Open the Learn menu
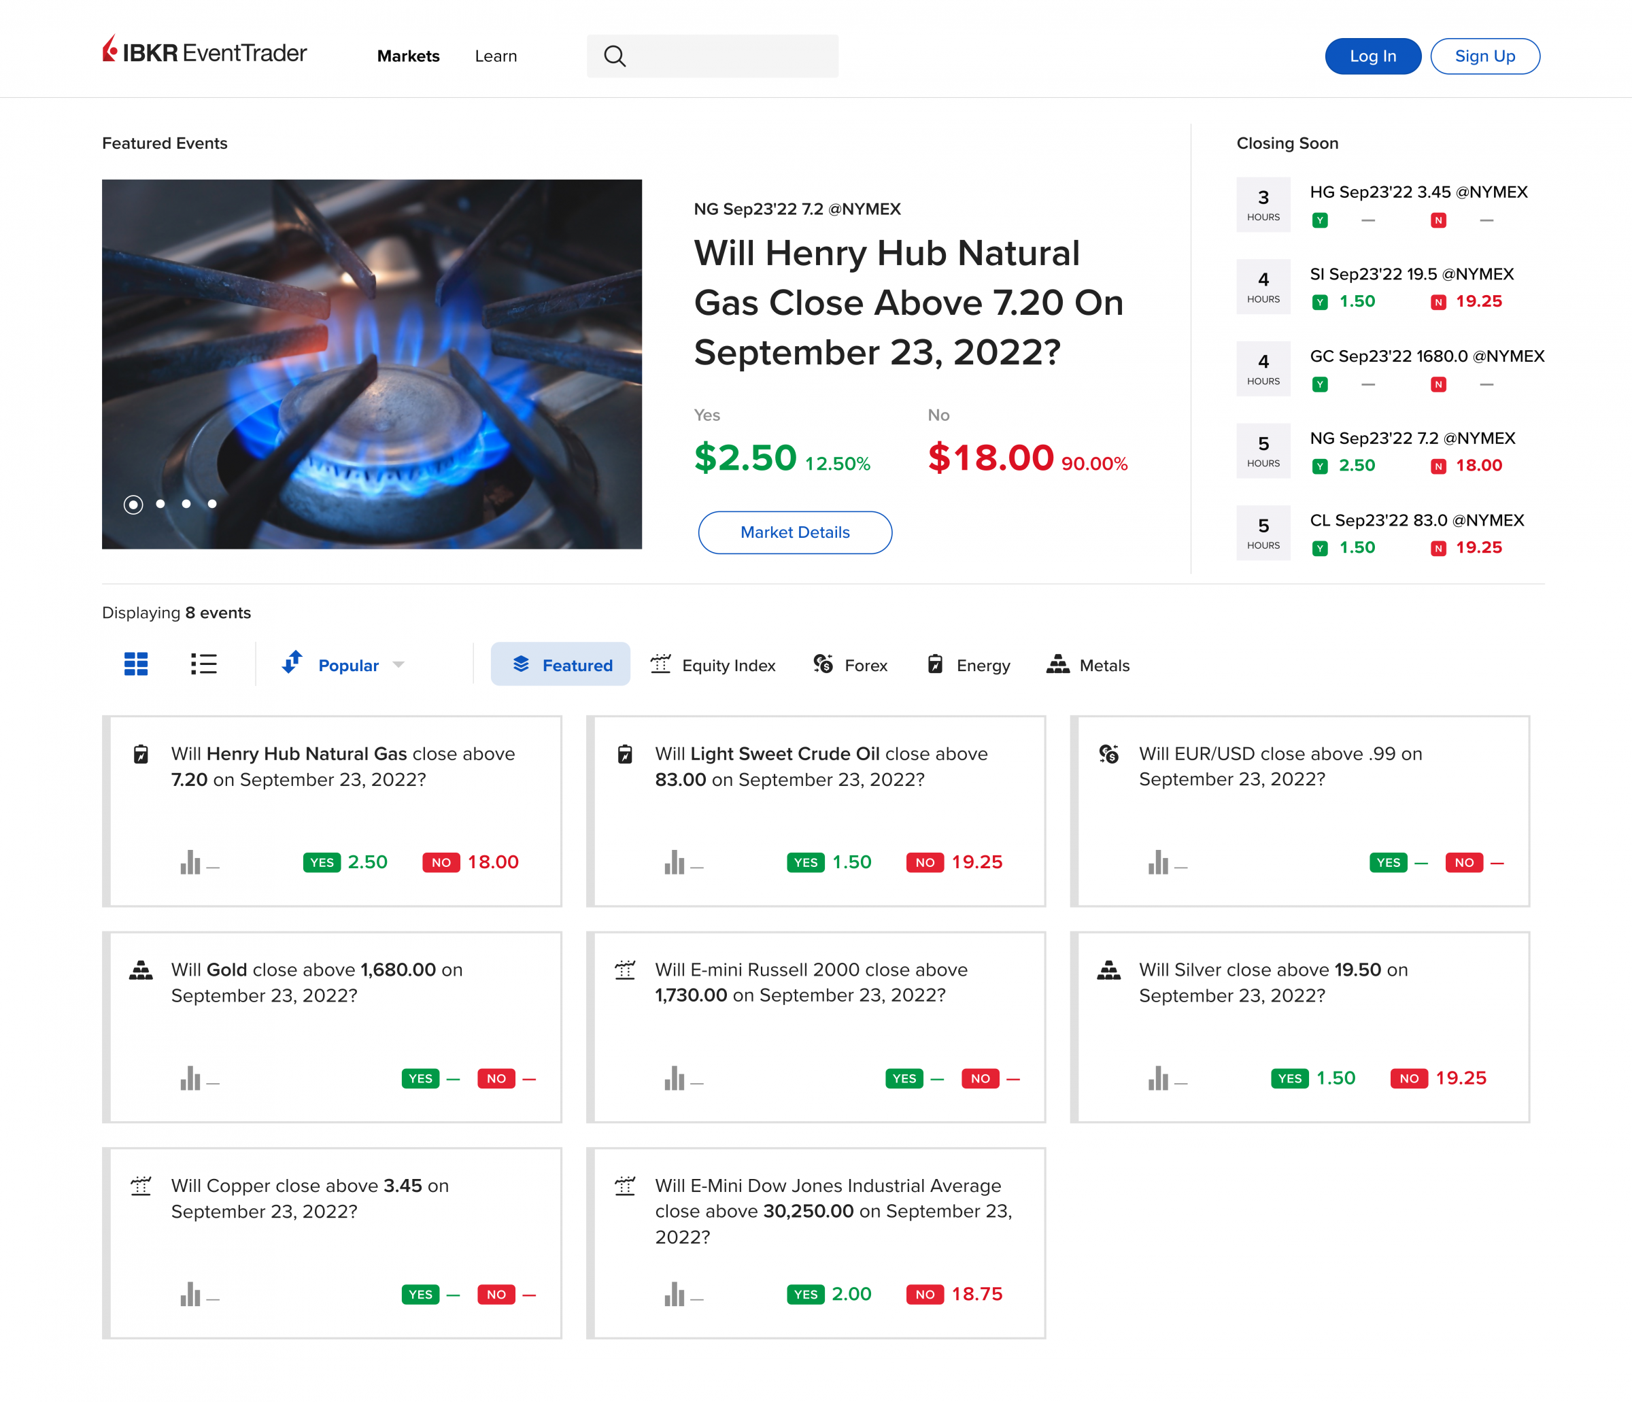The image size is (1632, 1402). pos(496,56)
